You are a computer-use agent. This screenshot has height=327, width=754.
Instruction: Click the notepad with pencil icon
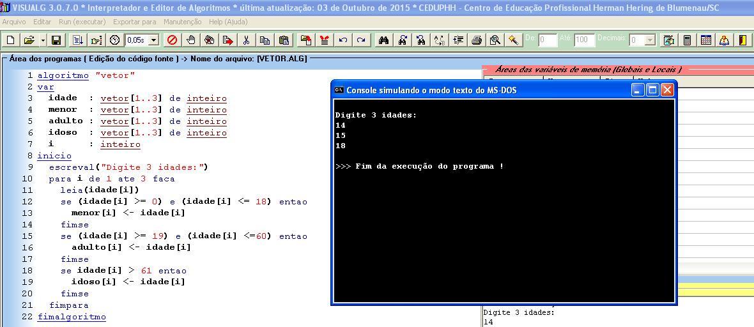[668, 40]
